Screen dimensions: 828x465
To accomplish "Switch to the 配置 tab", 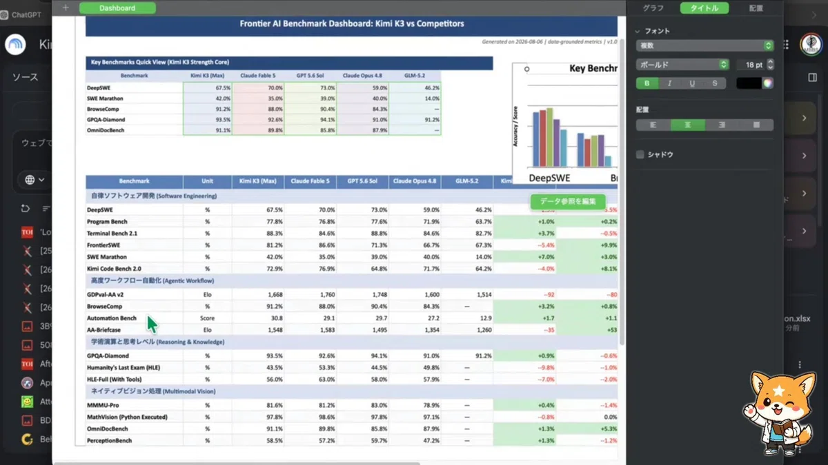I will pos(756,8).
